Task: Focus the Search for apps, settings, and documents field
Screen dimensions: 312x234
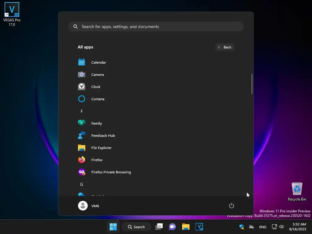Action: pyautogui.click(x=156, y=27)
